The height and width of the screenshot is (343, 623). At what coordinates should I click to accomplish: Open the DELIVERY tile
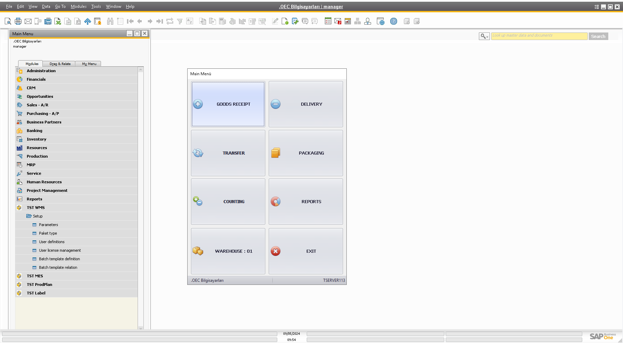[x=306, y=104]
